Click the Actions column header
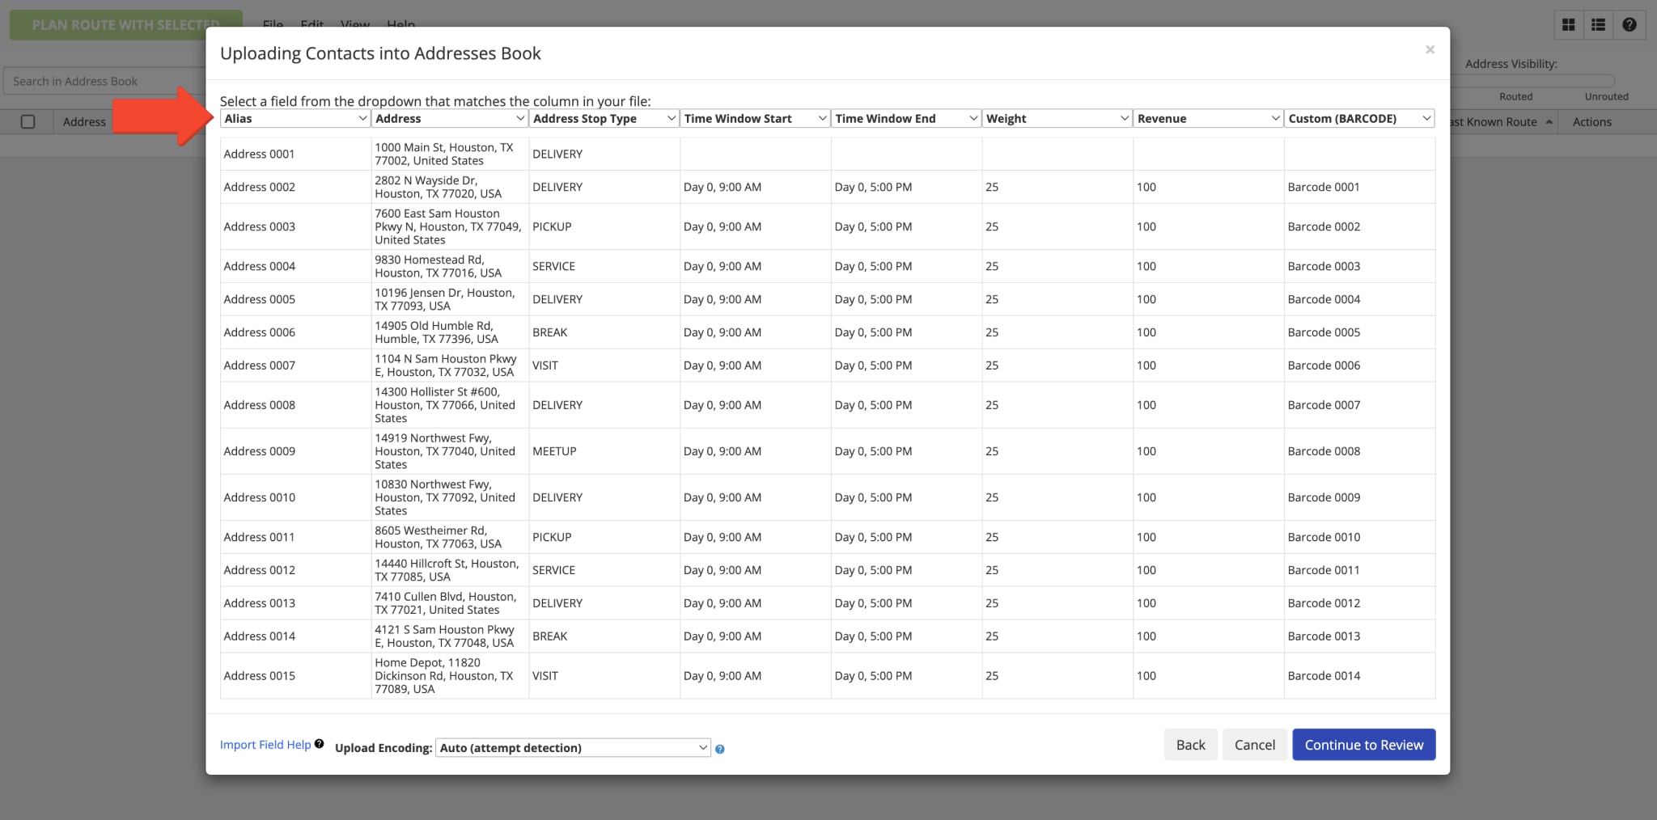This screenshot has height=820, width=1657. click(1591, 122)
